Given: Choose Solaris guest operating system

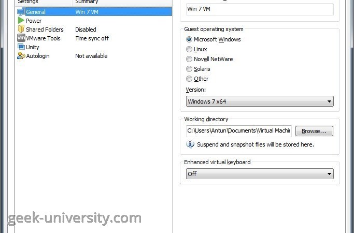Looking at the screenshot, I should (x=189, y=69).
